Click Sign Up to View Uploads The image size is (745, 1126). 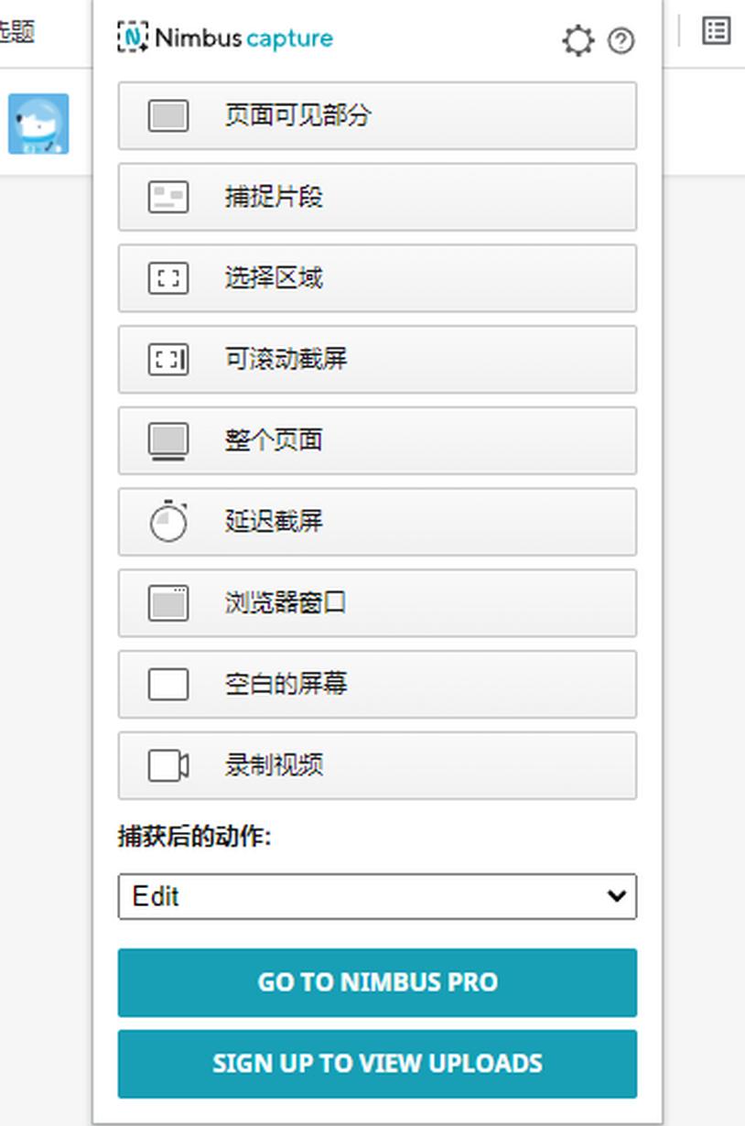377,1064
